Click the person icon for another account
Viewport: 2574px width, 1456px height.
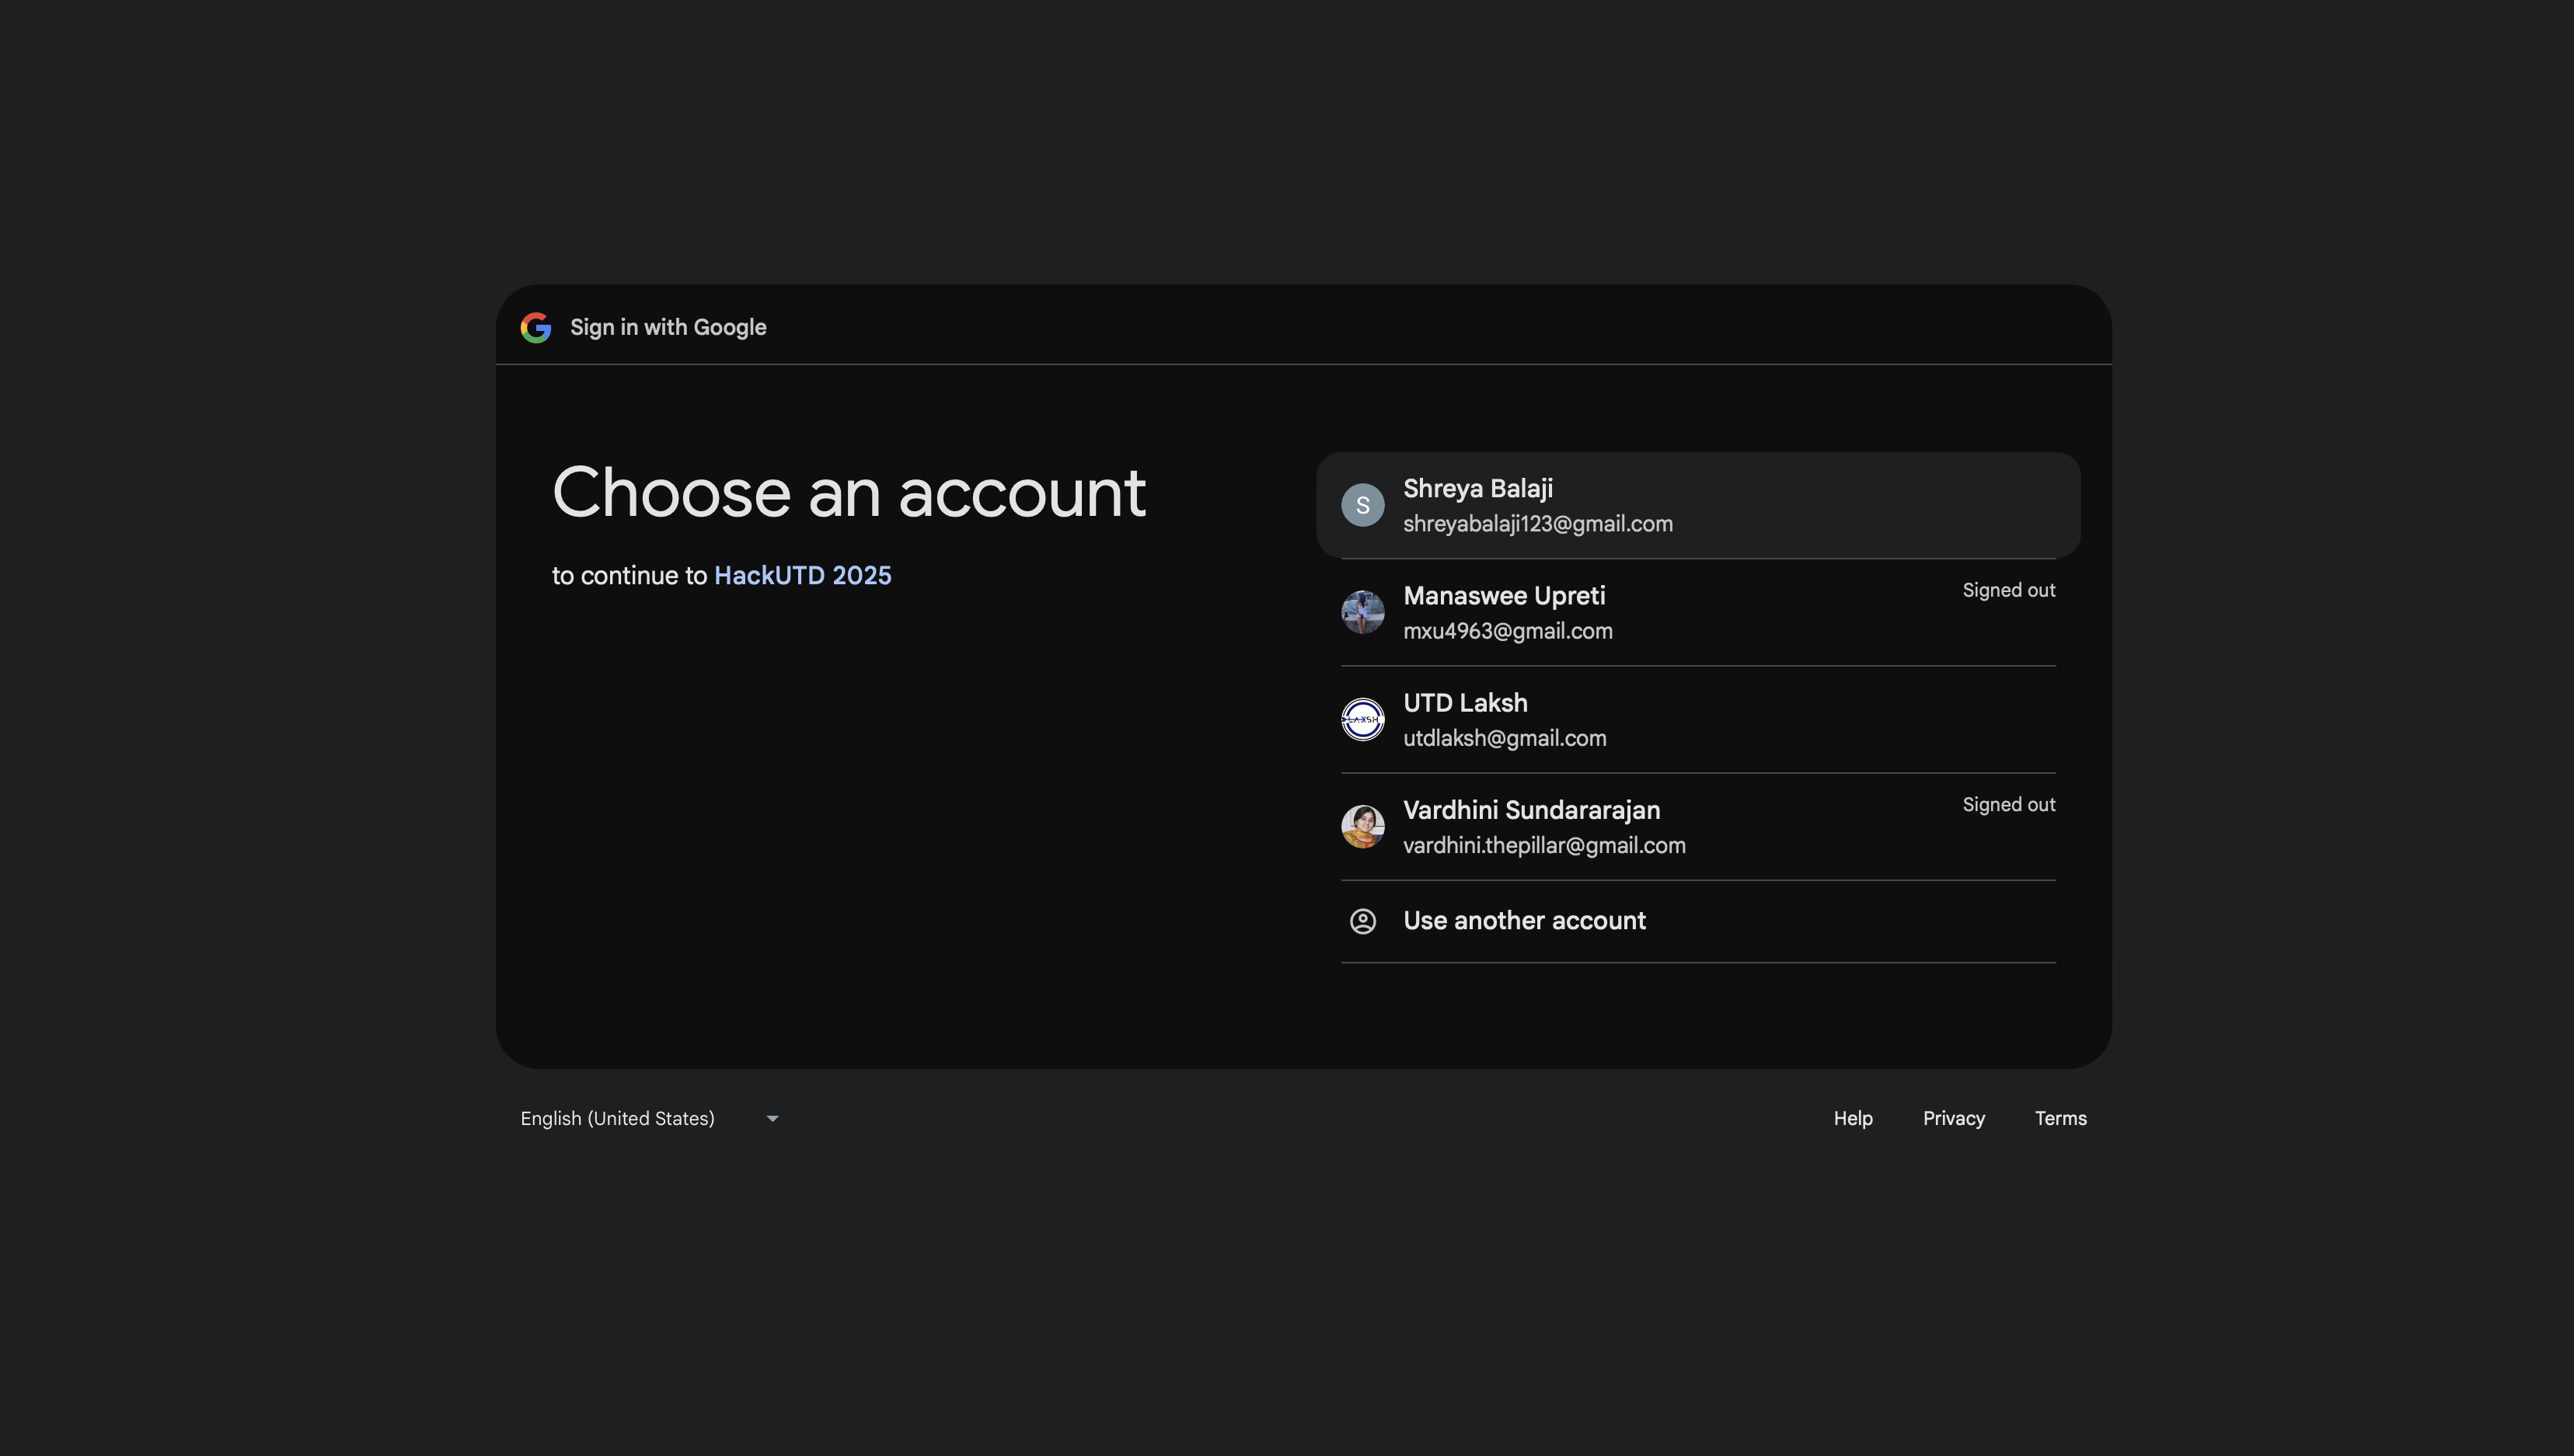click(x=1362, y=921)
